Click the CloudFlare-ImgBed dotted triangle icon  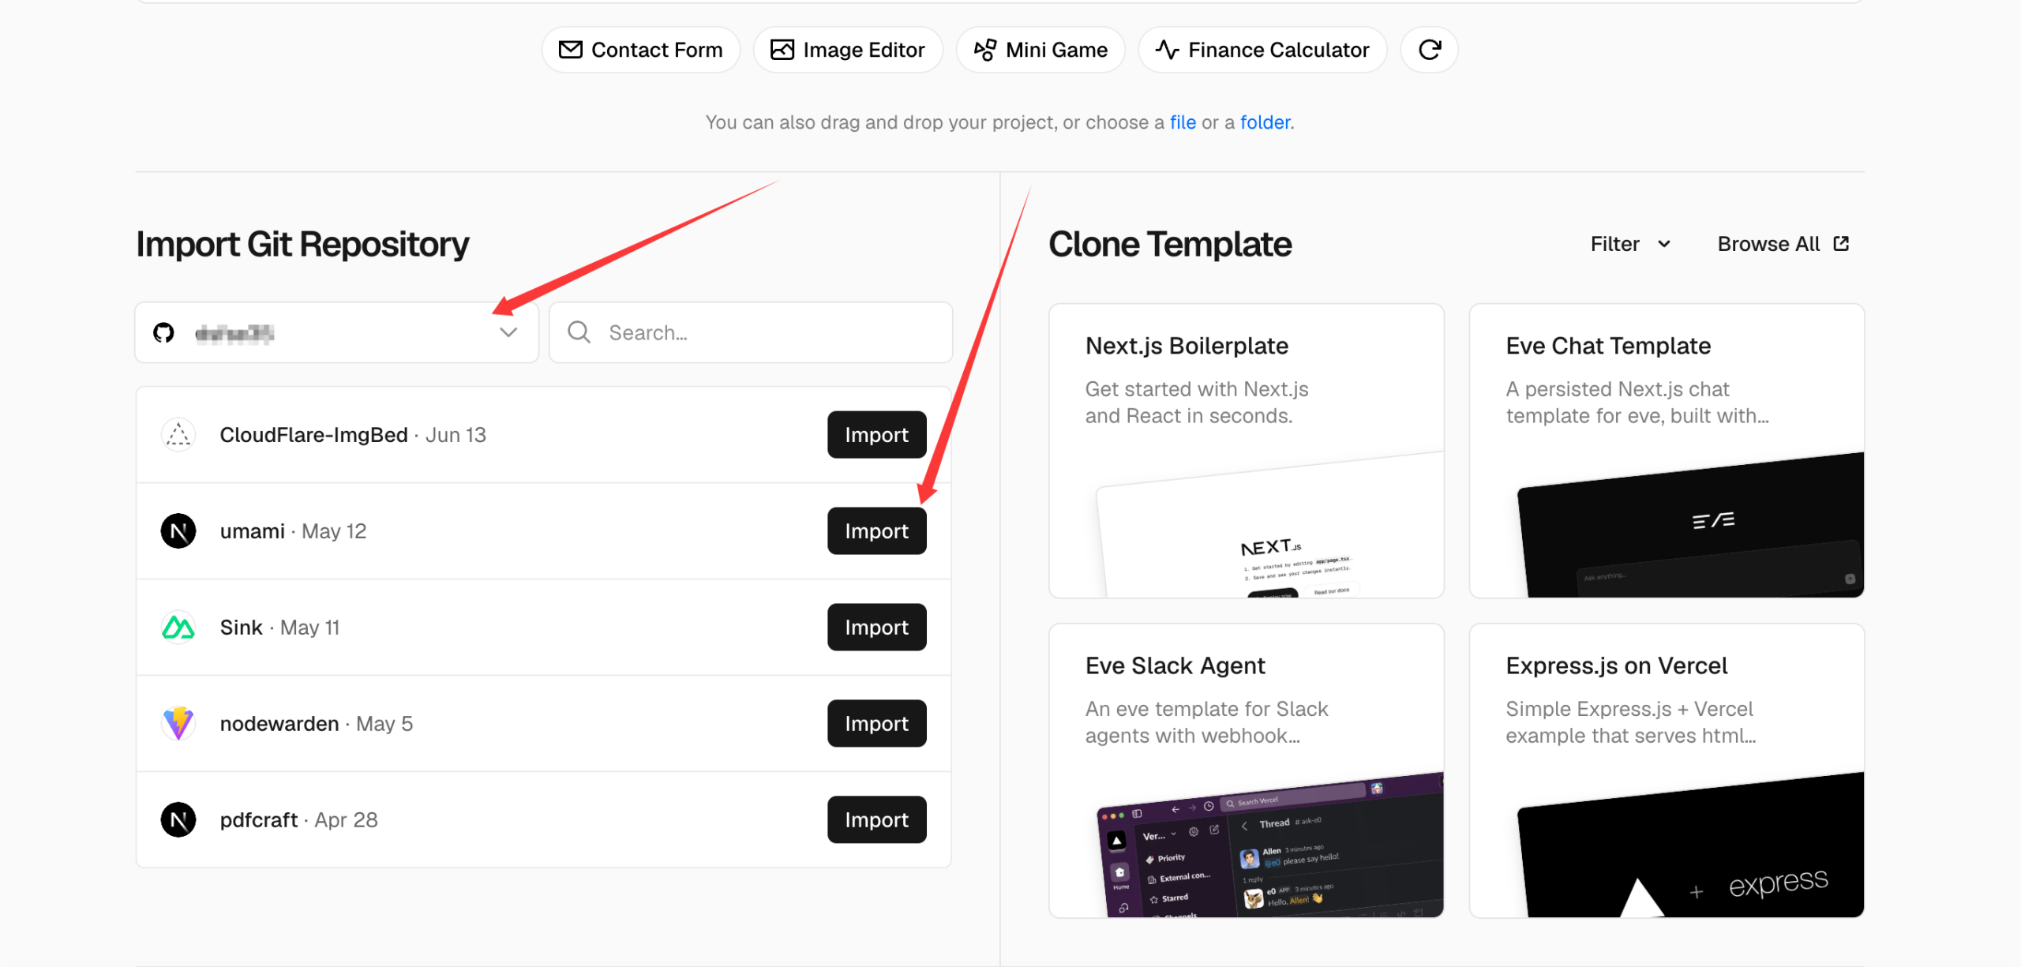point(178,434)
